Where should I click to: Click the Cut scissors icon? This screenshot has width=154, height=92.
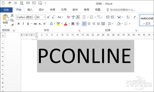click(12, 15)
